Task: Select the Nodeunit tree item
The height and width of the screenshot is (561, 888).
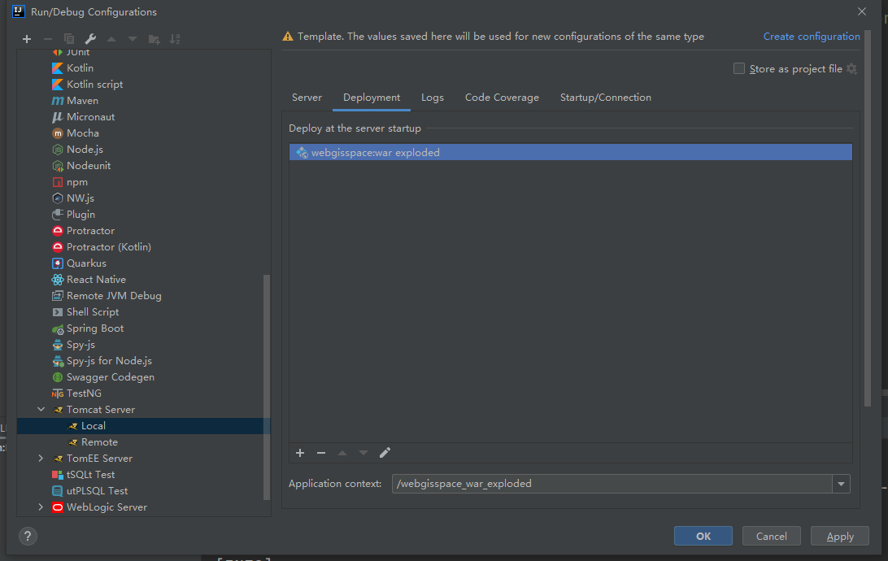Action: 89,166
